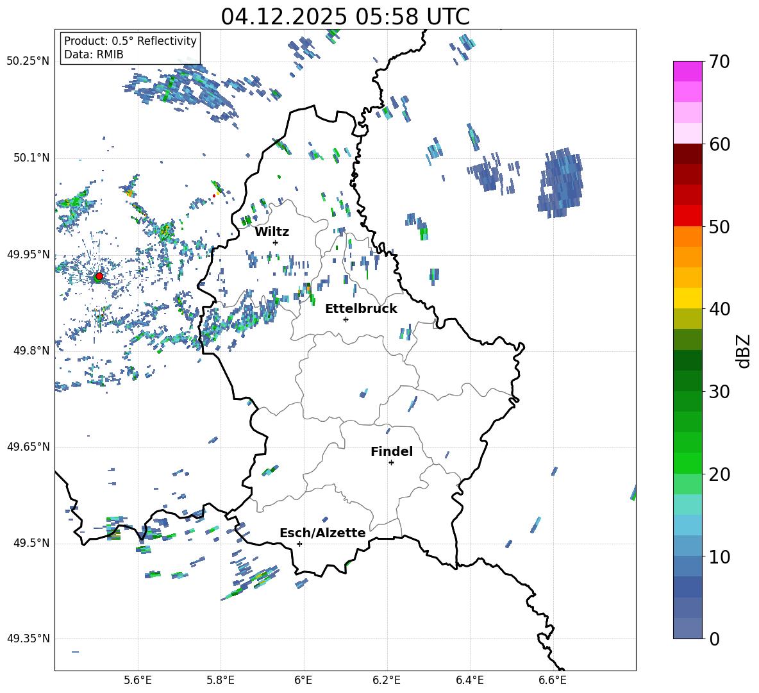Select the Esch/Alzette city label
The height and width of the screenshot is (693, 759).
tap(322, 533)
